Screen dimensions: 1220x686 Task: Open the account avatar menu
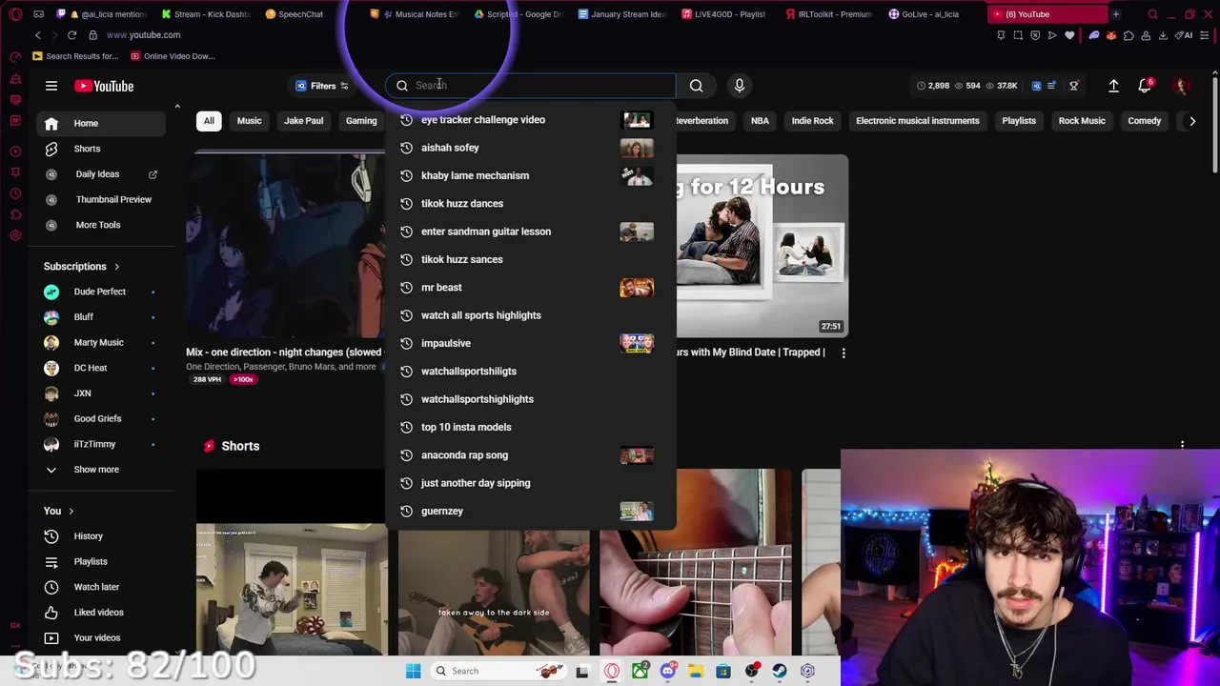(1182, 86)
